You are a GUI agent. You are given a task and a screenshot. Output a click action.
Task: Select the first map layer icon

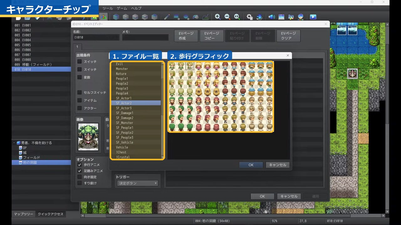116,17
